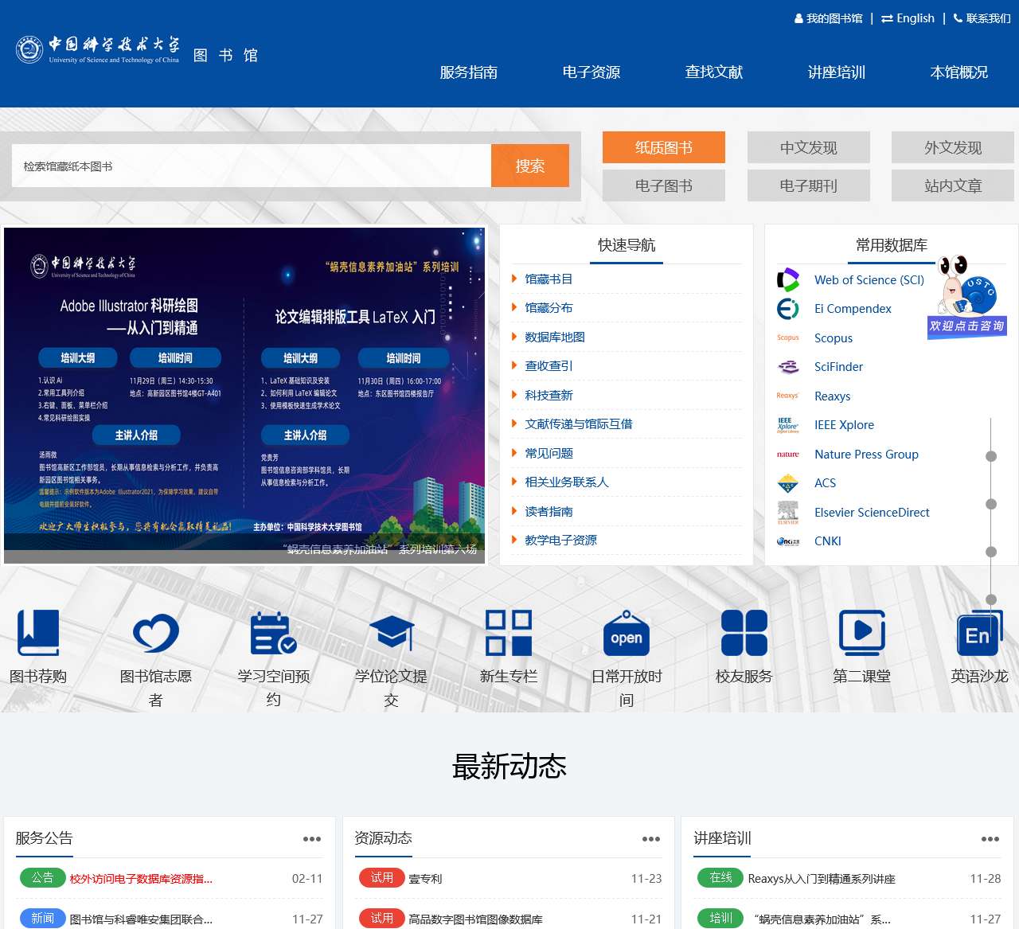Open 相关业务联系人 quick link
1019x929 pixels.
point(567,482)
